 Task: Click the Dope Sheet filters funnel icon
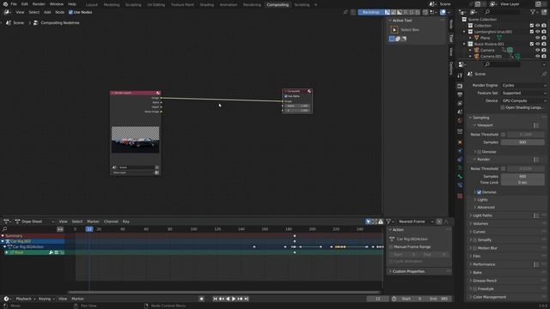point(388,221)
